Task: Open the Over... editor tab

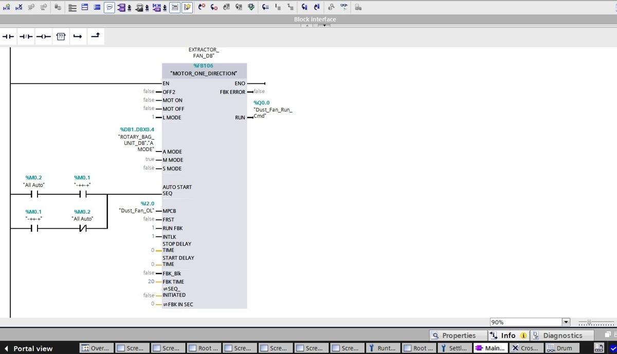Action: coord(96,348)
